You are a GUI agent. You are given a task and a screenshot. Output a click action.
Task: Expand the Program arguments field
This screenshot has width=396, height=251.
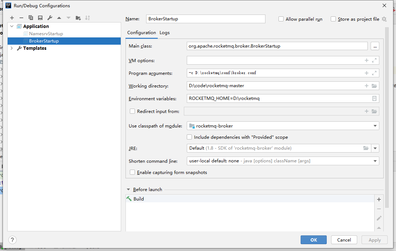374,73
